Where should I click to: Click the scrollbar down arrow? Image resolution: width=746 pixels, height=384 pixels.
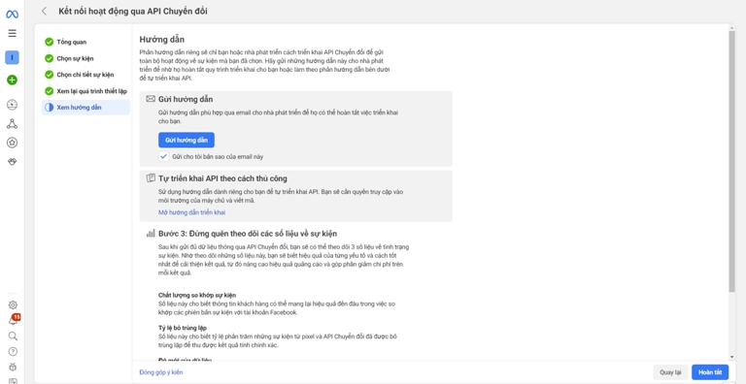point(731,358)
